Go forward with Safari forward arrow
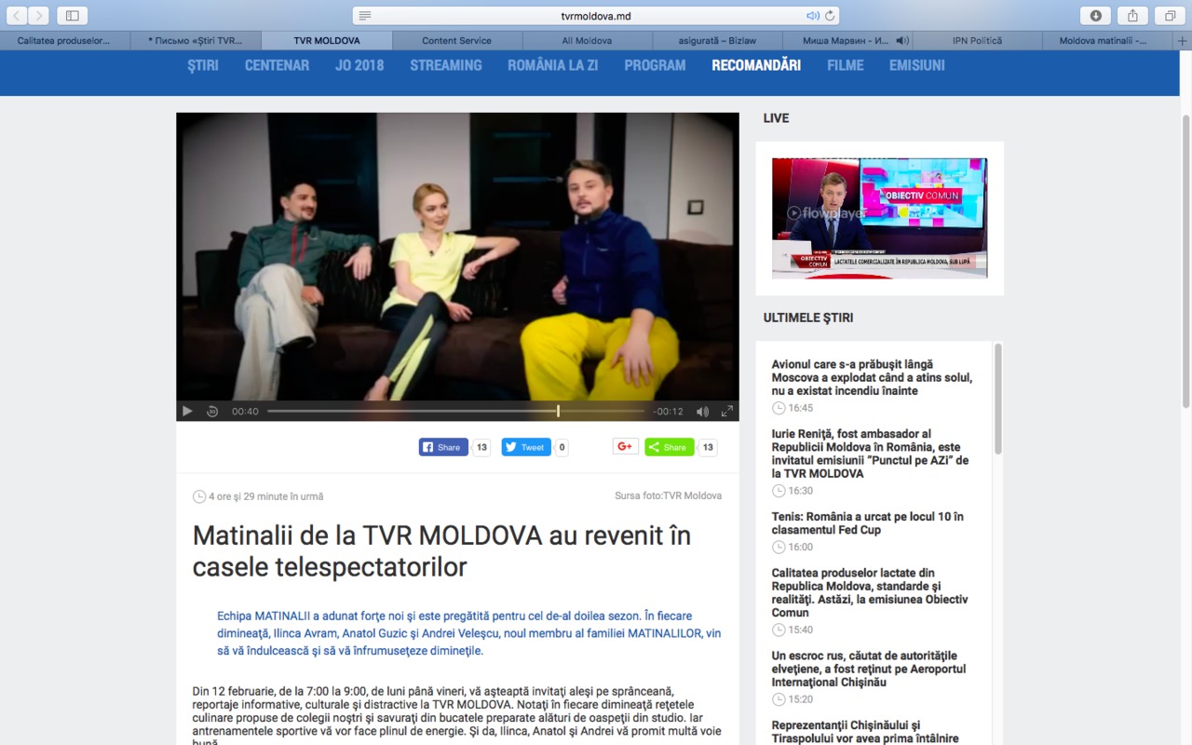The width and height of the screenshot is (1192, 745). 39,16
